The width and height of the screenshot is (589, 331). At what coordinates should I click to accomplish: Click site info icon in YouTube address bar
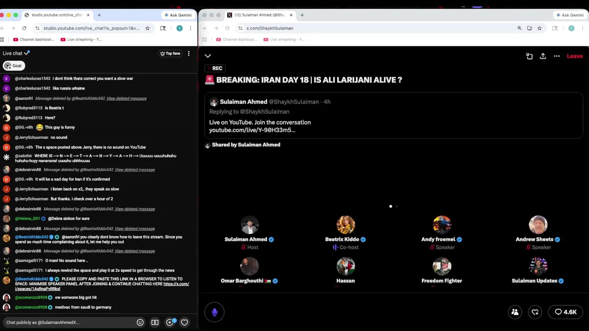click(37, 28)
